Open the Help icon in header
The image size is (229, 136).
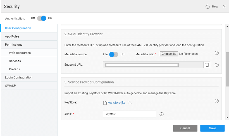[x=207, y=7]
